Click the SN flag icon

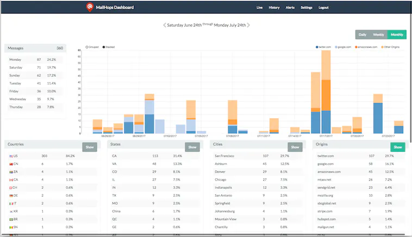[11, 227]
